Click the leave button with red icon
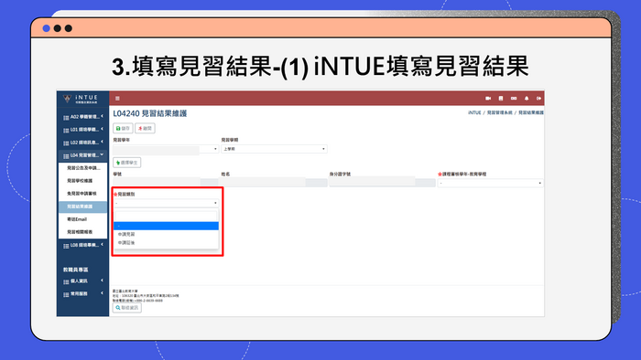 point(145,129)
